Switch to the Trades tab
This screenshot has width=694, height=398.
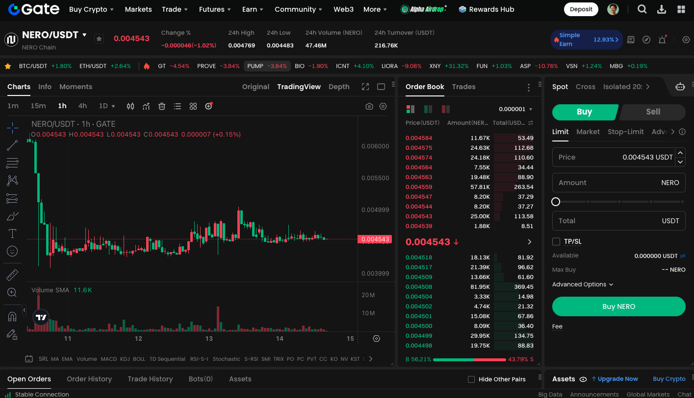click(463, 87)
